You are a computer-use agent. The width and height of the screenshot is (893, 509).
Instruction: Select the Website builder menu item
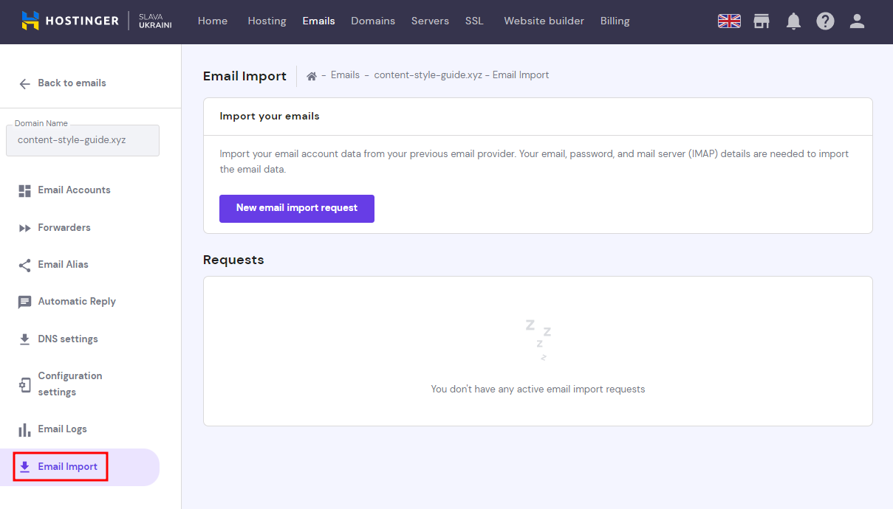click(x=544, y=21)
